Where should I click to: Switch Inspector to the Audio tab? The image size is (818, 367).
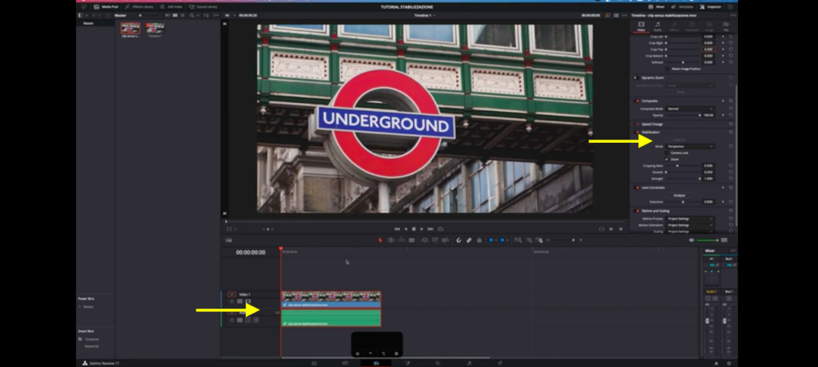(658, 26)
